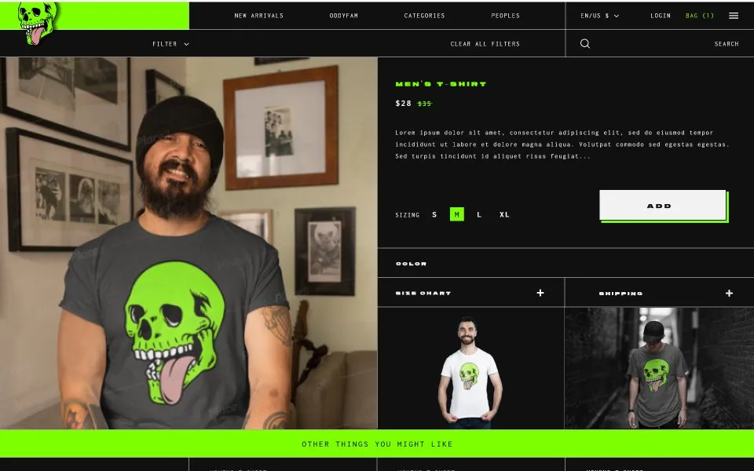This screenshot has height=471, width=754.
Task: Switch sizing to XL
Action: coord(504,214)
